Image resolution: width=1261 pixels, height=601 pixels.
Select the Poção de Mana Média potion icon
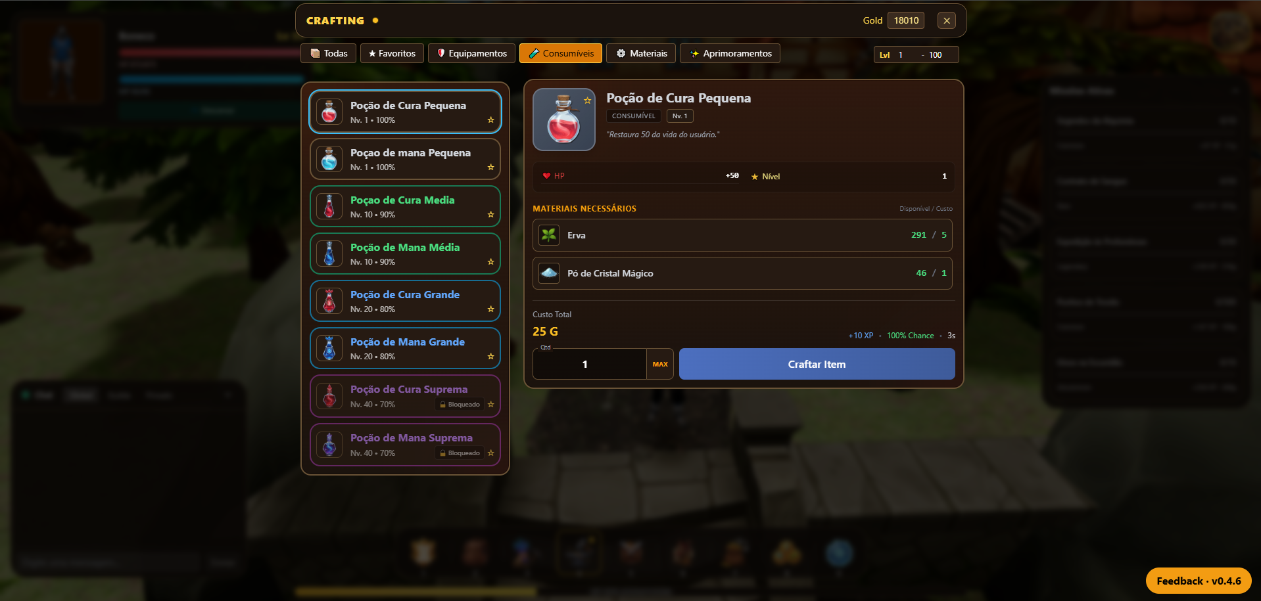329,254
